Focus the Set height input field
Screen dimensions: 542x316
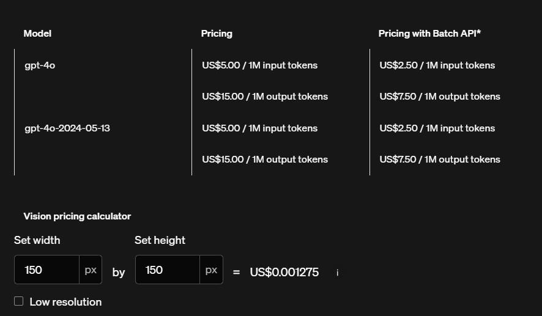pyautogui.click(x=167, y=270)
